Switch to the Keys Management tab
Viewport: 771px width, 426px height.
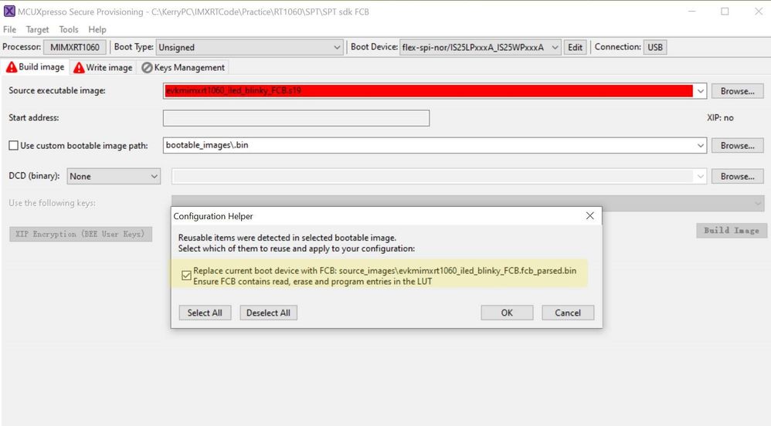coord(183,67)
